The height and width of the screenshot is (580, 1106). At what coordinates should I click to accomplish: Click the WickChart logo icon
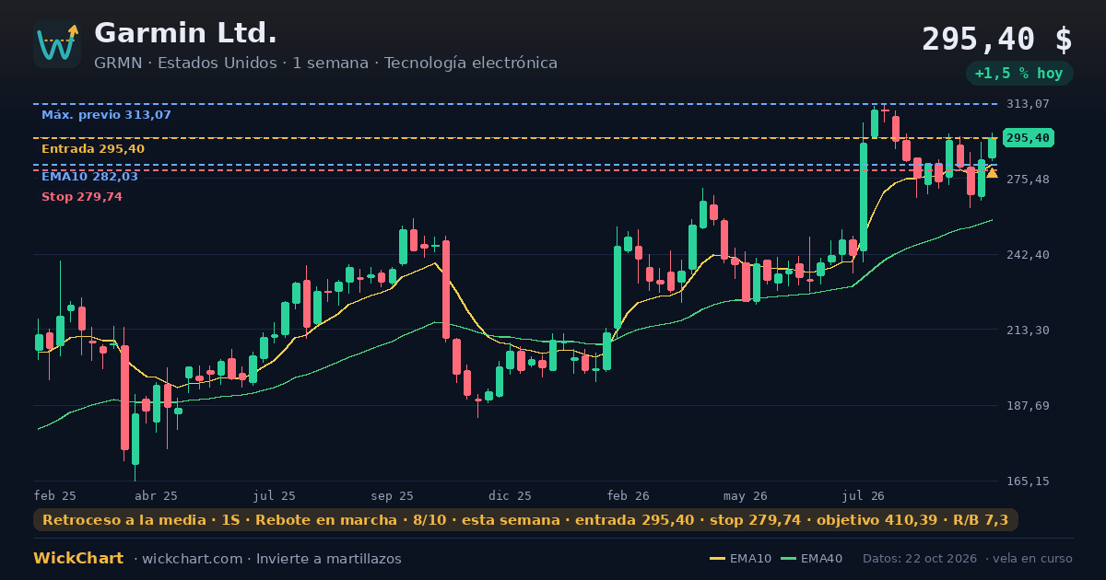(x=57, y=44)
